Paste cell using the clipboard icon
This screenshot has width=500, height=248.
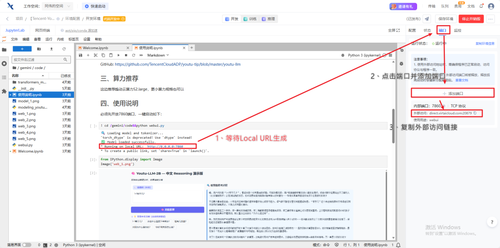tap(111, 55)
